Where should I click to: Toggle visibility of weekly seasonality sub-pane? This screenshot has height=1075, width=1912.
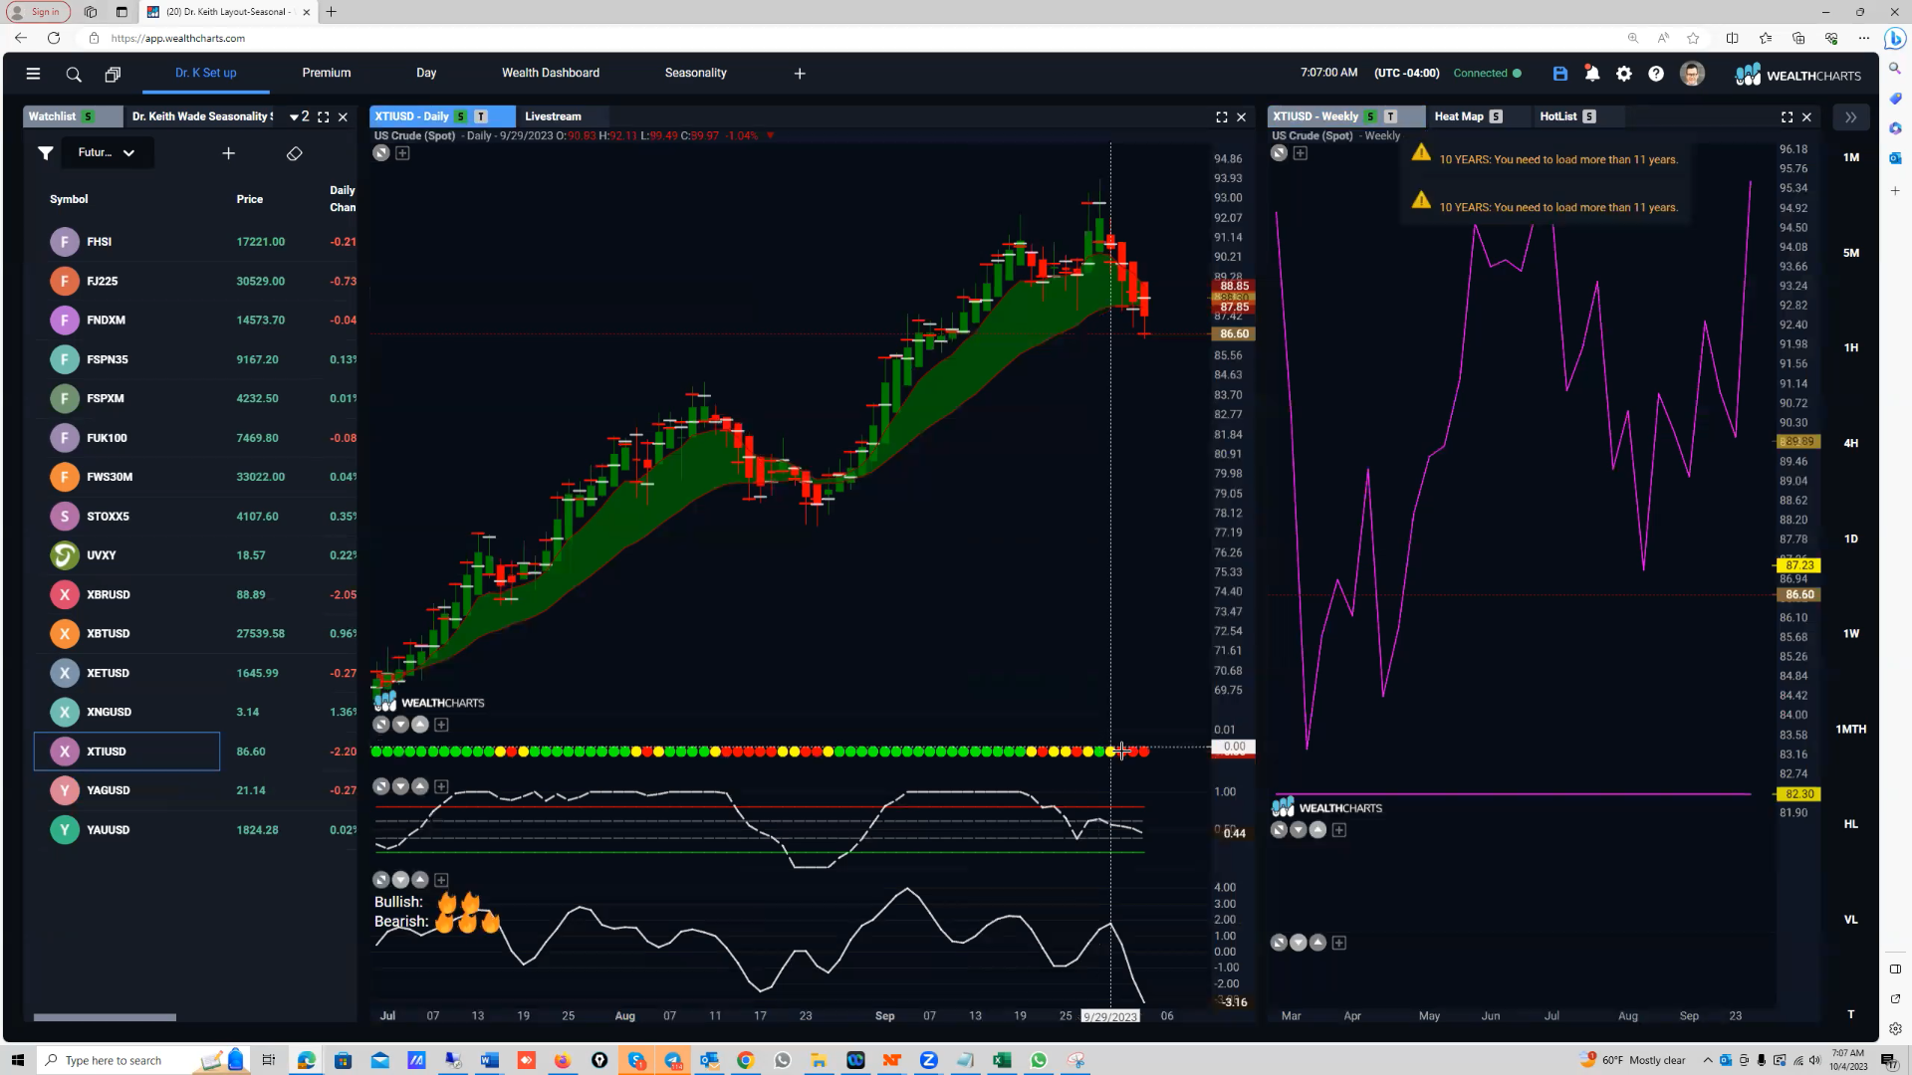[x=1279, y=830]
